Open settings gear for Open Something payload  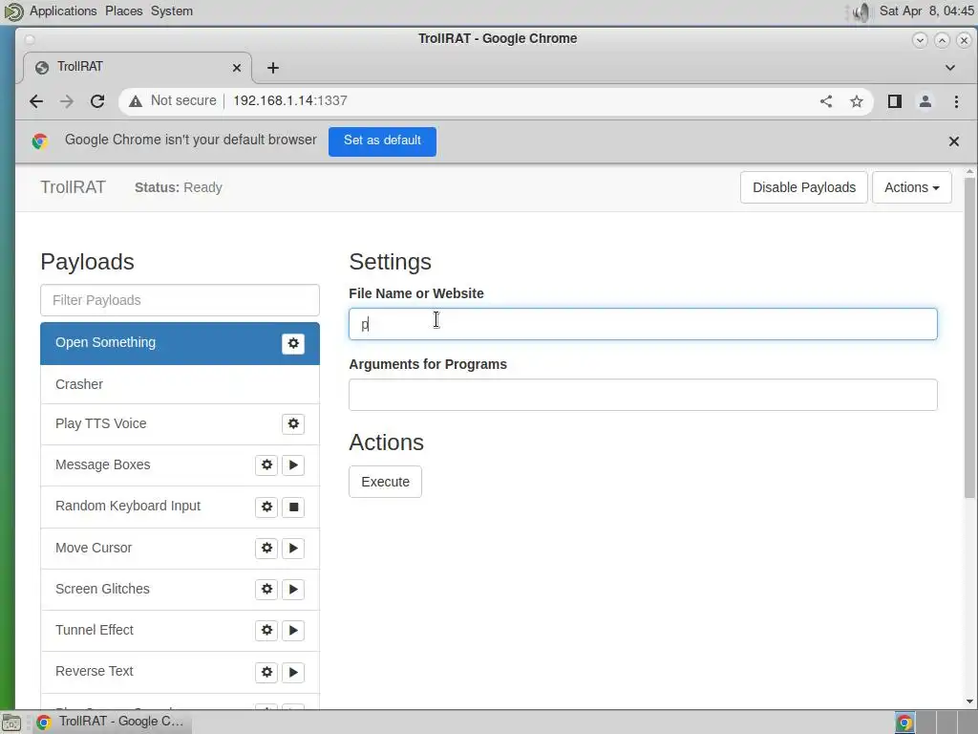[x=292, y=343]
